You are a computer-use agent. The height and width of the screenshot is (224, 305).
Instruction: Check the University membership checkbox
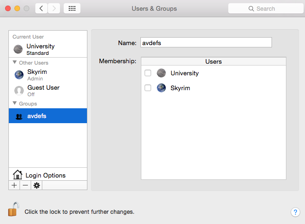point(148,73)
